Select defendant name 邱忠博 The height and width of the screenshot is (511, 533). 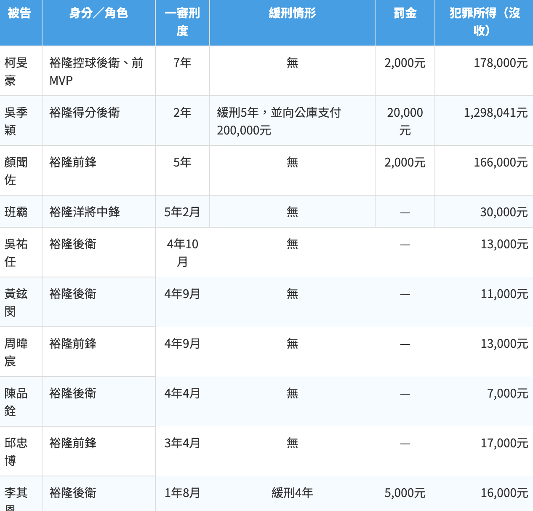16,452
